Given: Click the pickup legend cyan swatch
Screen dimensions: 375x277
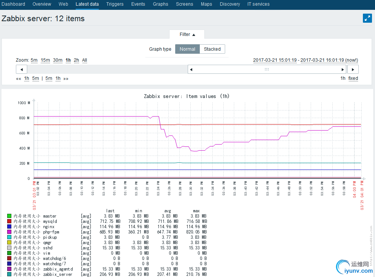Looking at the screenshot, I should click(x=9, y=237).
